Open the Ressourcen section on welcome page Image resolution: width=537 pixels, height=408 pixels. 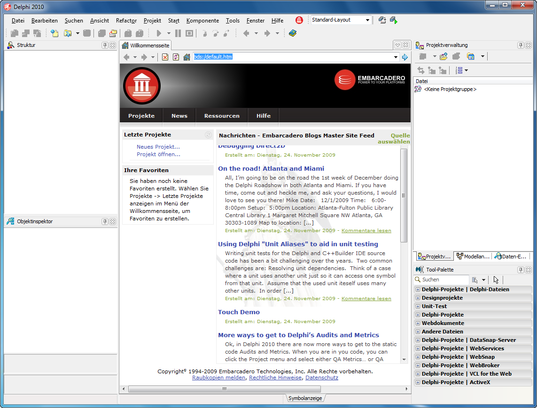(222, 115)
